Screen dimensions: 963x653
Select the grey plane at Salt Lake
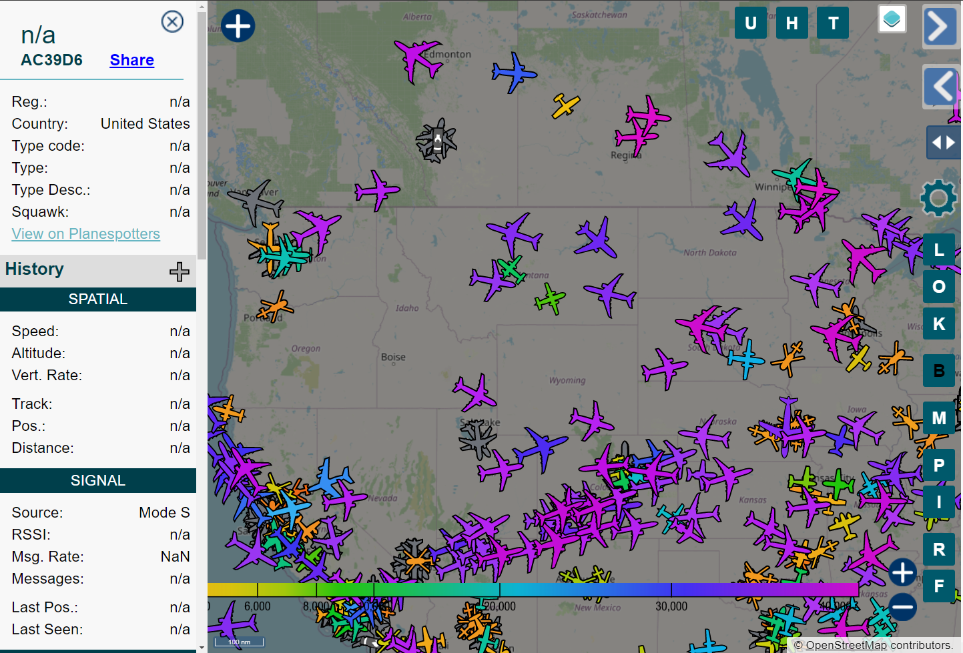coord(478,440)
